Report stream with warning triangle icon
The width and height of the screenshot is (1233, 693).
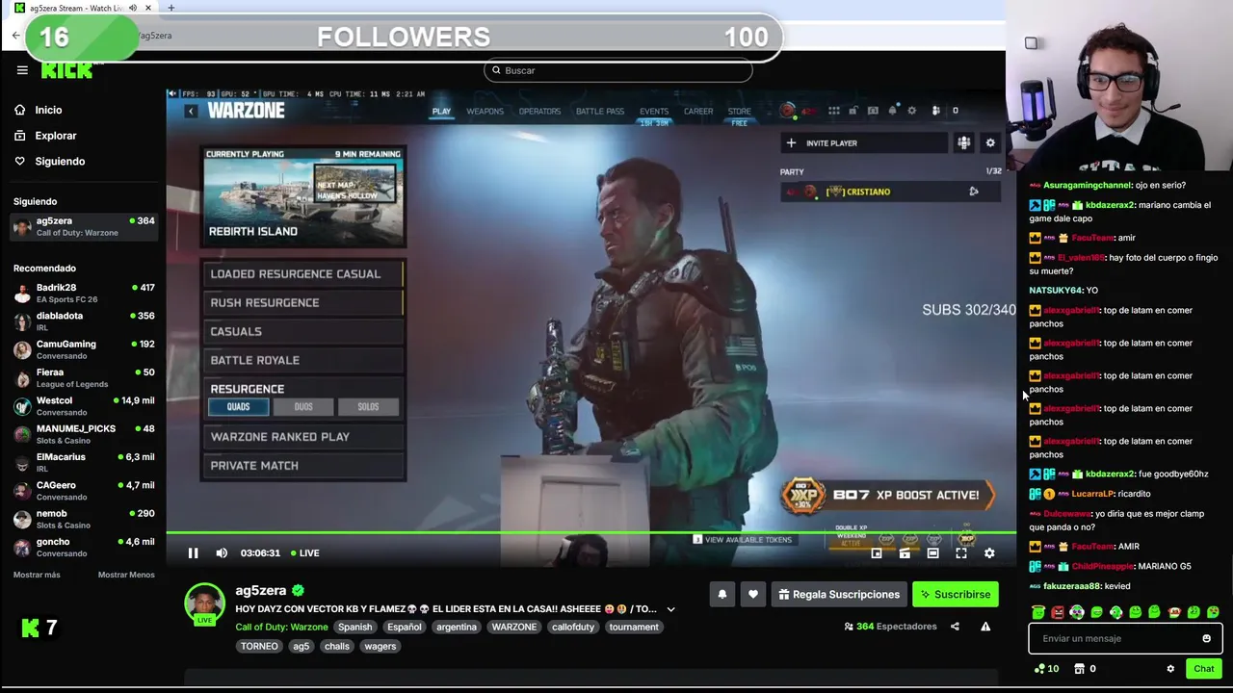tap(985, 627)
